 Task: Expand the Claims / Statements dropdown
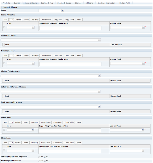99,76
